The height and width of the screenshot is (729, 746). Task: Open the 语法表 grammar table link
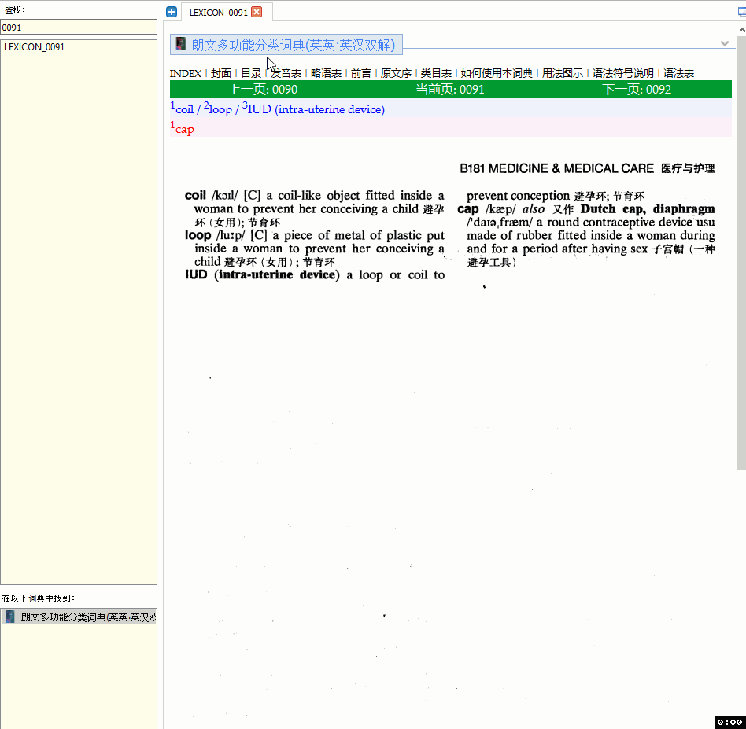(x=678, y=73)
